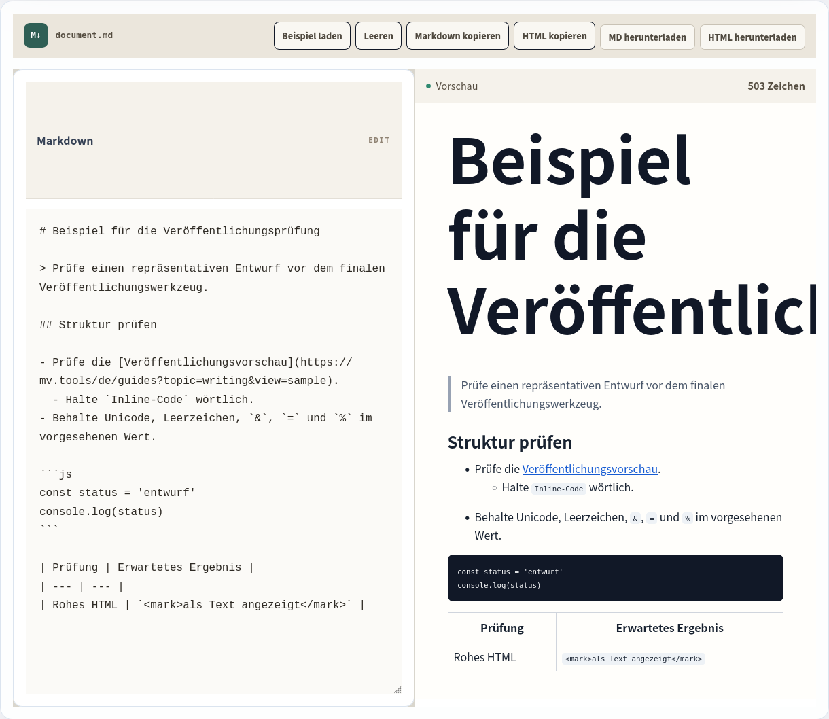Click inside the Markdown editor textarea

point(213,451)
